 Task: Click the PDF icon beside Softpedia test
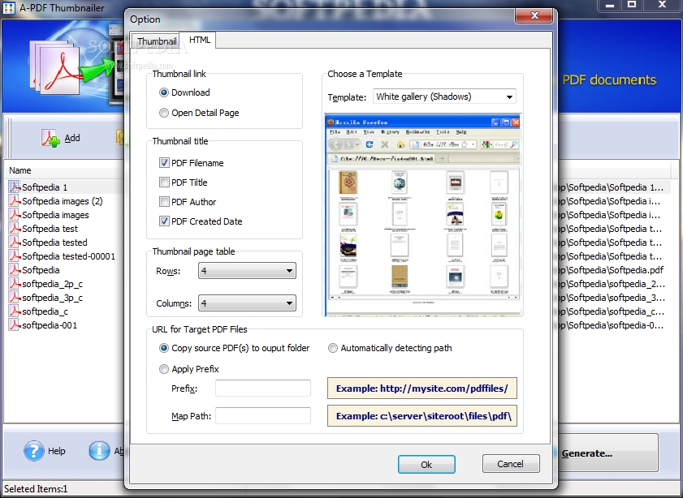15,229
